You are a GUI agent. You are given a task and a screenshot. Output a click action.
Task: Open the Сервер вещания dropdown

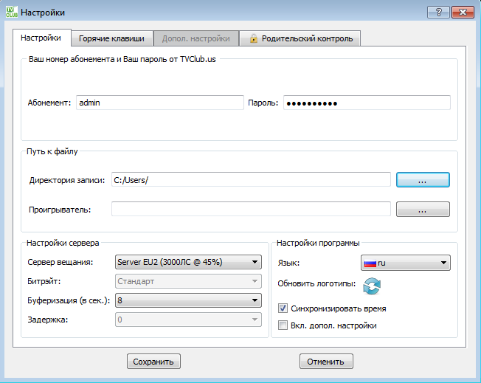[188, 262]
